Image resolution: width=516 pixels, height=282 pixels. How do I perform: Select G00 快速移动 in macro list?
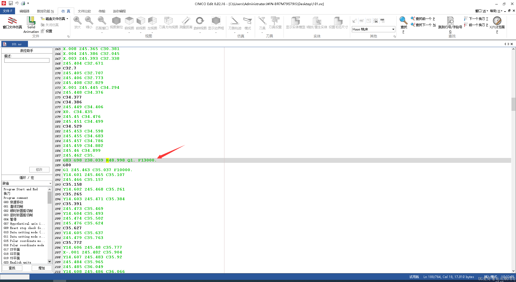[x=13, y=202]
